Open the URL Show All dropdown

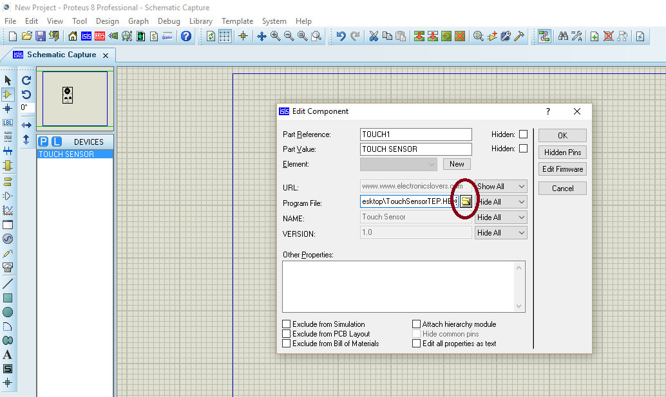pyautogui.click(x=500, y=186)
